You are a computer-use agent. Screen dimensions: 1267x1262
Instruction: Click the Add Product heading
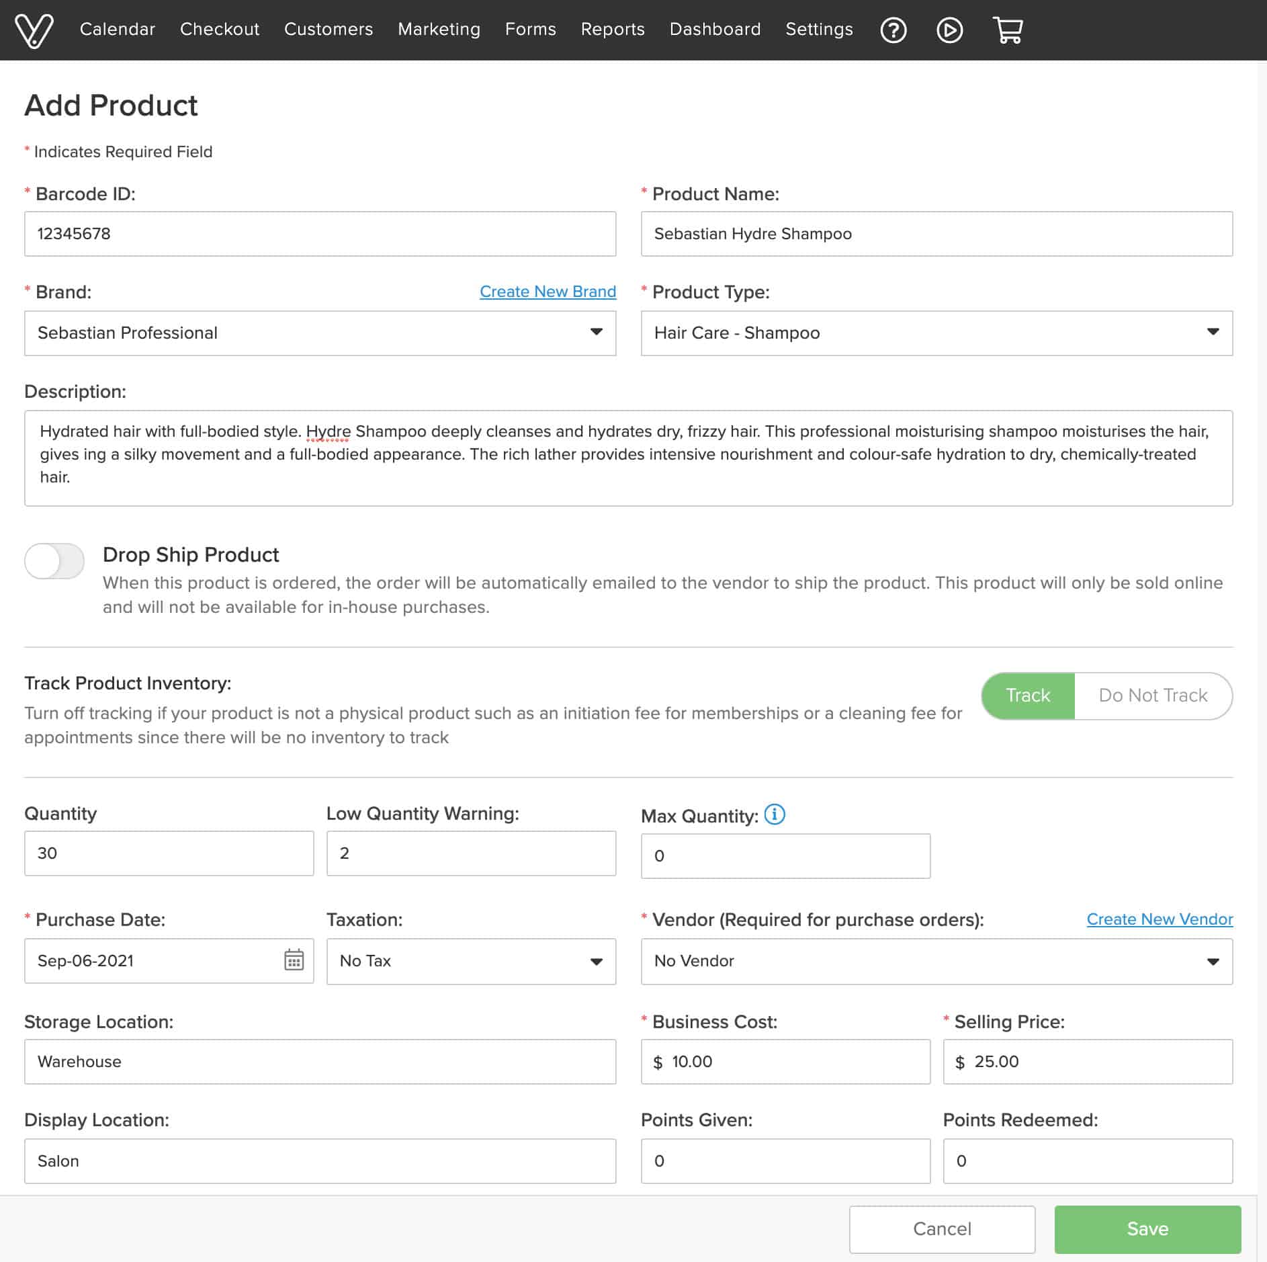112,106
